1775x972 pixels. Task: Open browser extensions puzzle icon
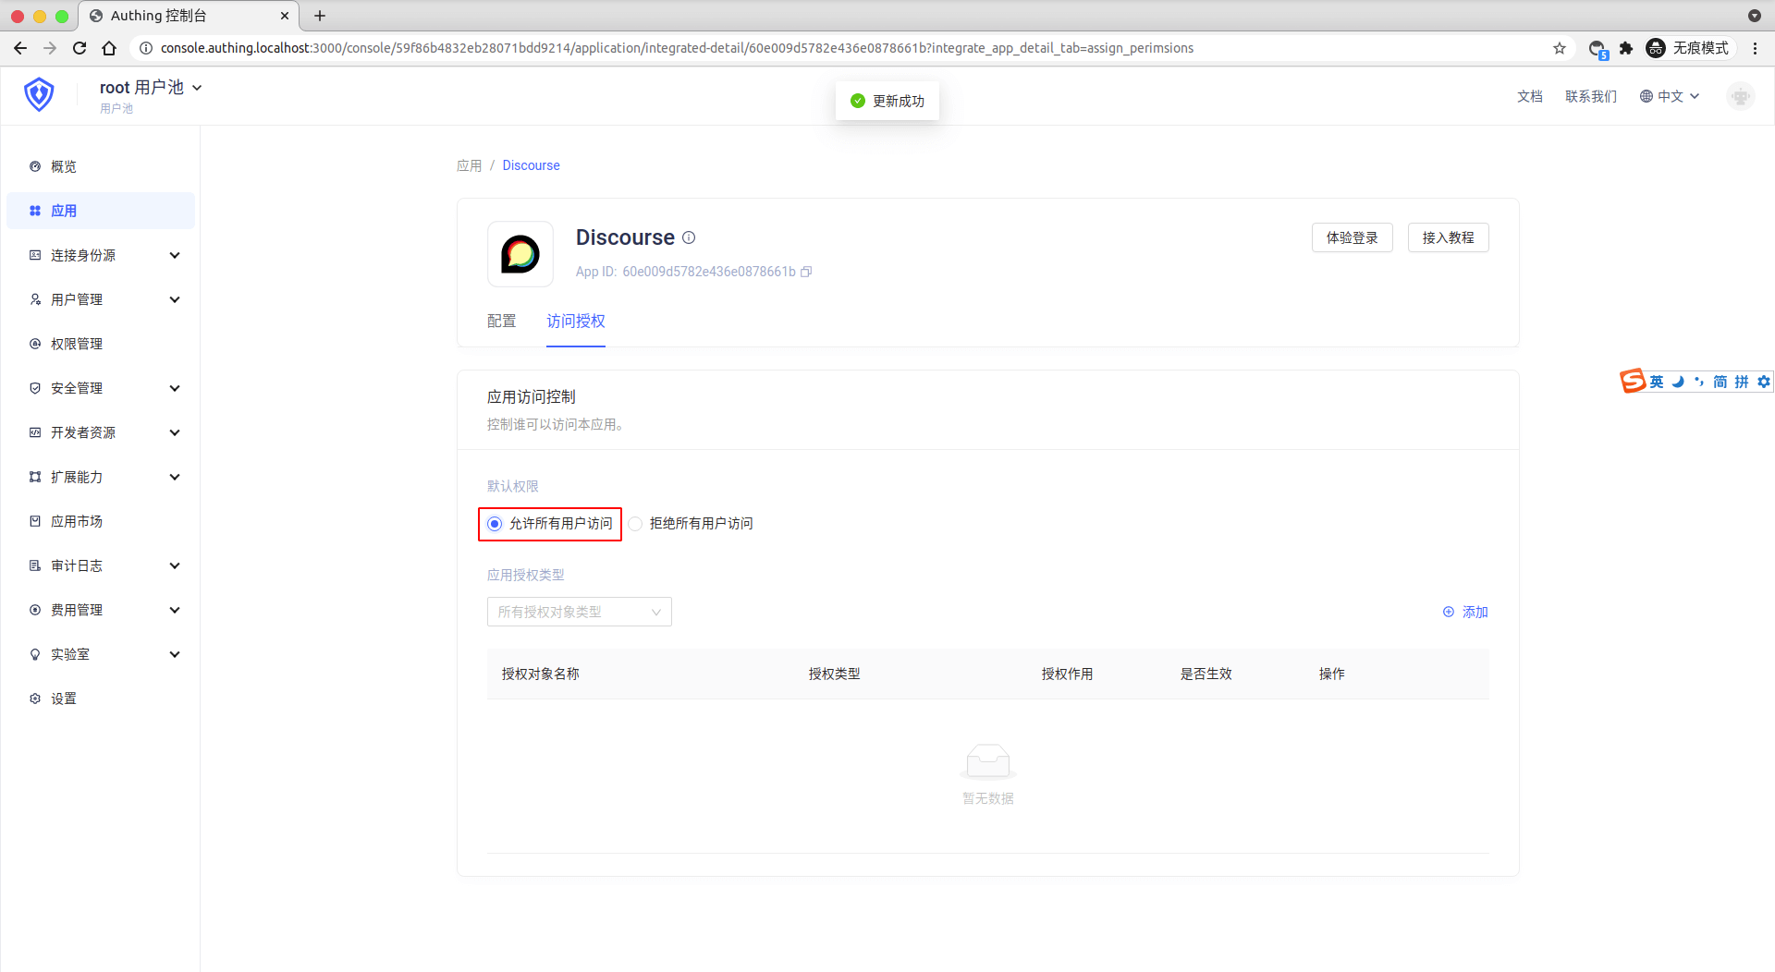[1626, 48]
